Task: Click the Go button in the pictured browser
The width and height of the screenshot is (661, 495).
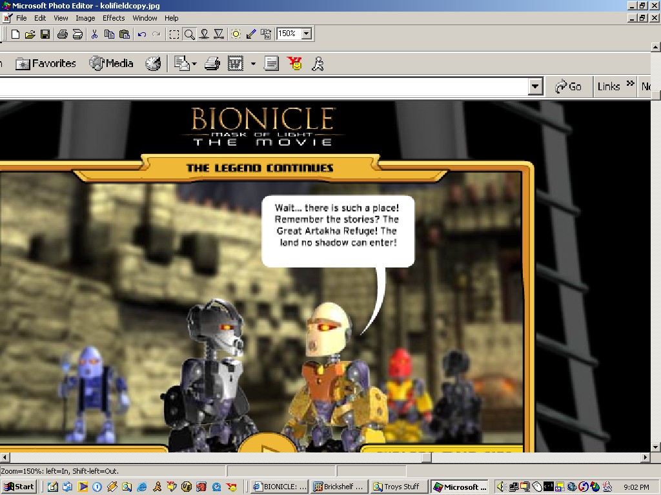Action: coord(568,87)
